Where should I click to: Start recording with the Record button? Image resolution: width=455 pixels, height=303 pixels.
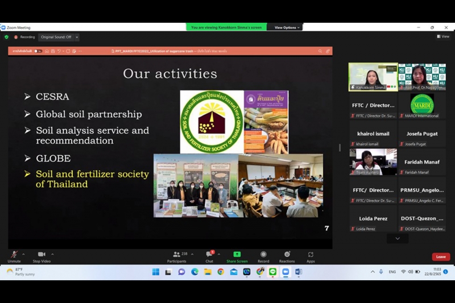[x=263, y=256]
